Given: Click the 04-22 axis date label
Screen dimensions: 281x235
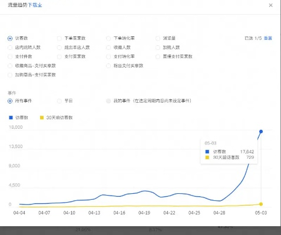Looking at the screenshot, I should pyautogui.click(x=169, y=213).
